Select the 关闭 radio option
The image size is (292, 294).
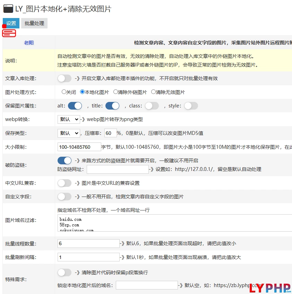click(x=64, y=92)
